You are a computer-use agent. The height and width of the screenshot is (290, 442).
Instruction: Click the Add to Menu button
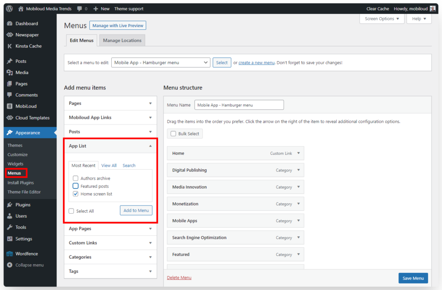click(x=136, y=210)
